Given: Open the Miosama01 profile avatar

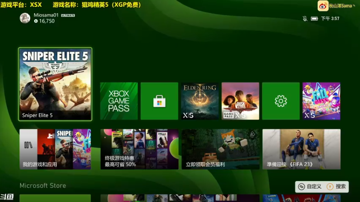Looking at the screenshot, I should point(25,18).
